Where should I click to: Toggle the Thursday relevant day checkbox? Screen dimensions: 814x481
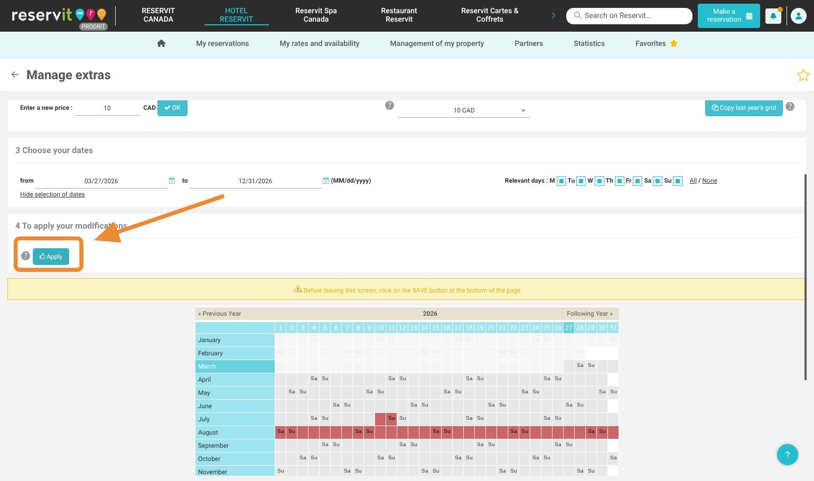click(x=620, y=181)
